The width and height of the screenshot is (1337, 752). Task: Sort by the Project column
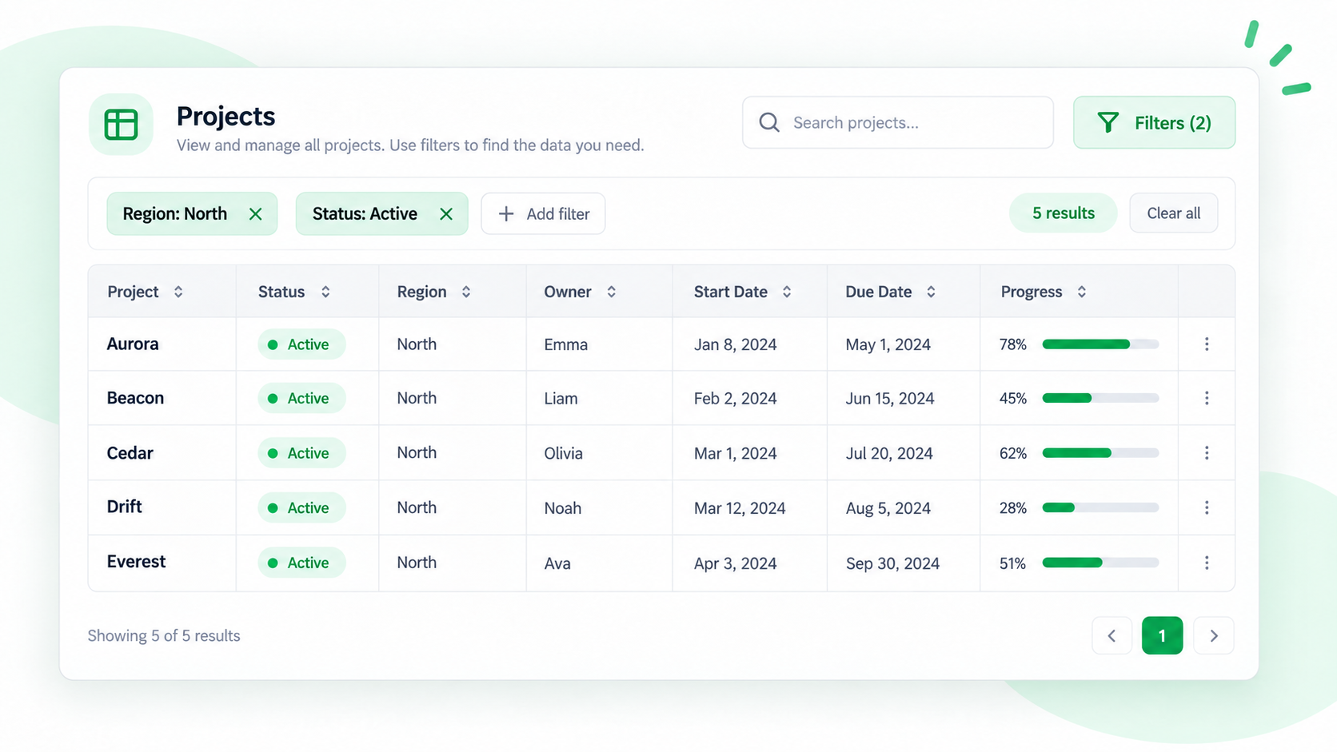tap(178, 292)
